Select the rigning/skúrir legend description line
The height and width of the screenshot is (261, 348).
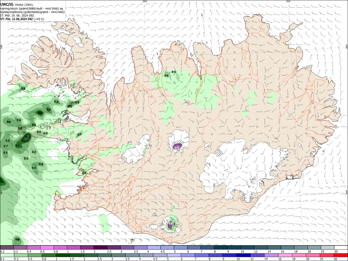tap(32, 8)
